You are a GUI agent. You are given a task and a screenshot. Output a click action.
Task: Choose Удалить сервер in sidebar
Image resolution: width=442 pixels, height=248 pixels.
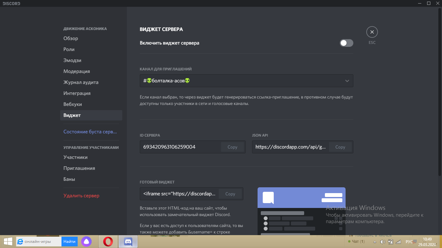(x=91, y=196)
